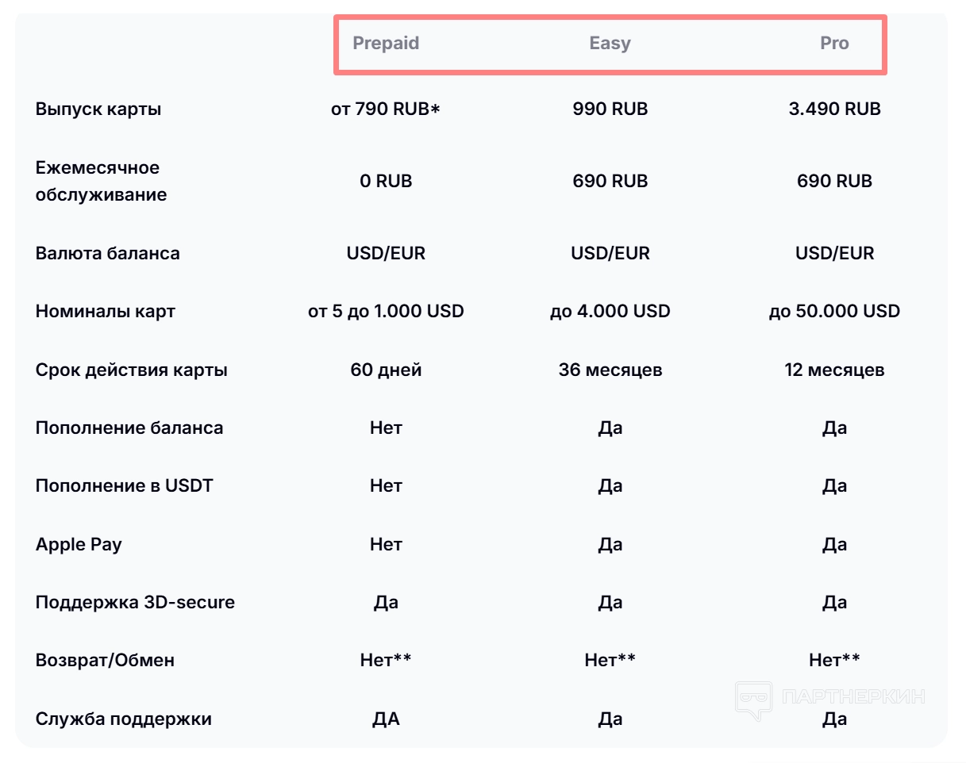Click the Партнеркин watermark logo icon

click(753, 700)
